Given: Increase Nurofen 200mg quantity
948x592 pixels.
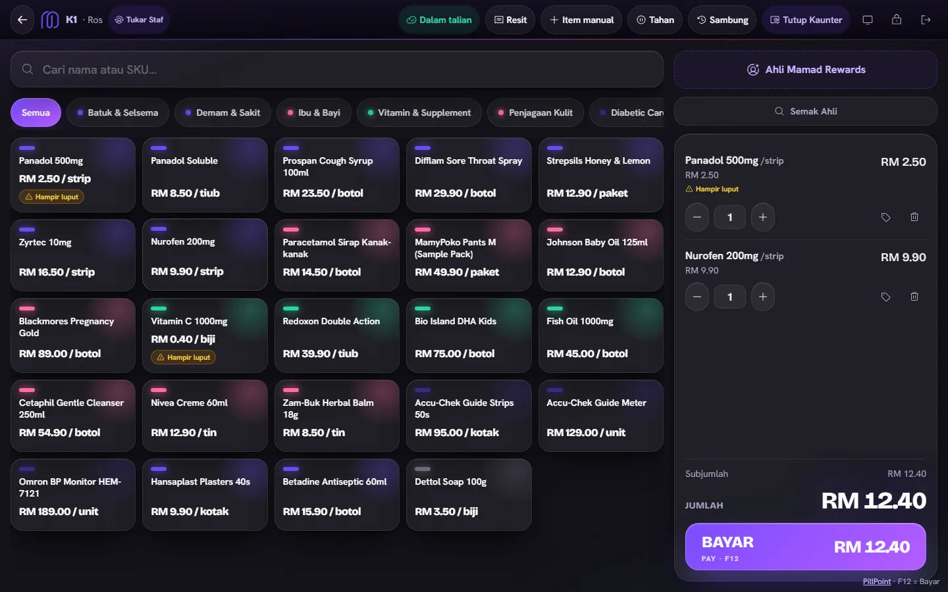Looking at the screenshot, I should click(x=763, y=297).
